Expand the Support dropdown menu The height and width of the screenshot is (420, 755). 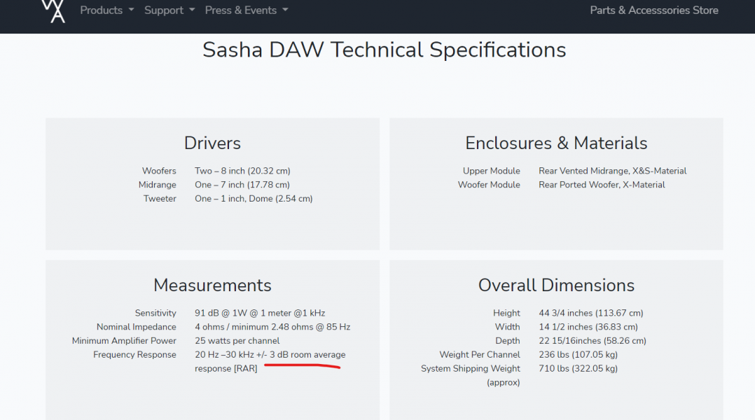coord(169,10)
